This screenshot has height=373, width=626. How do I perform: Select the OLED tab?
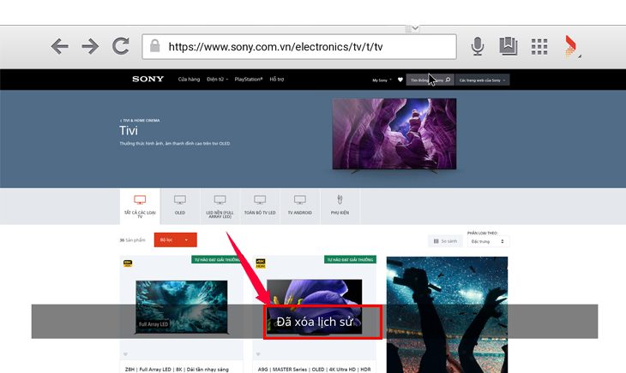tap(180, 206)
